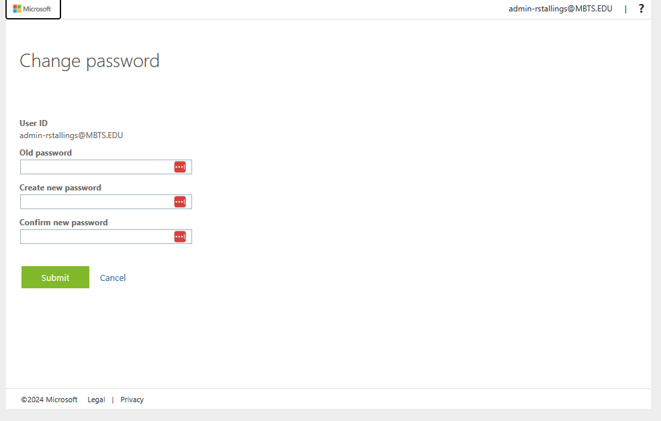Open the Privacy link in the footer
The height and width of the screenshot is (421, 661).
coord(132,400)
